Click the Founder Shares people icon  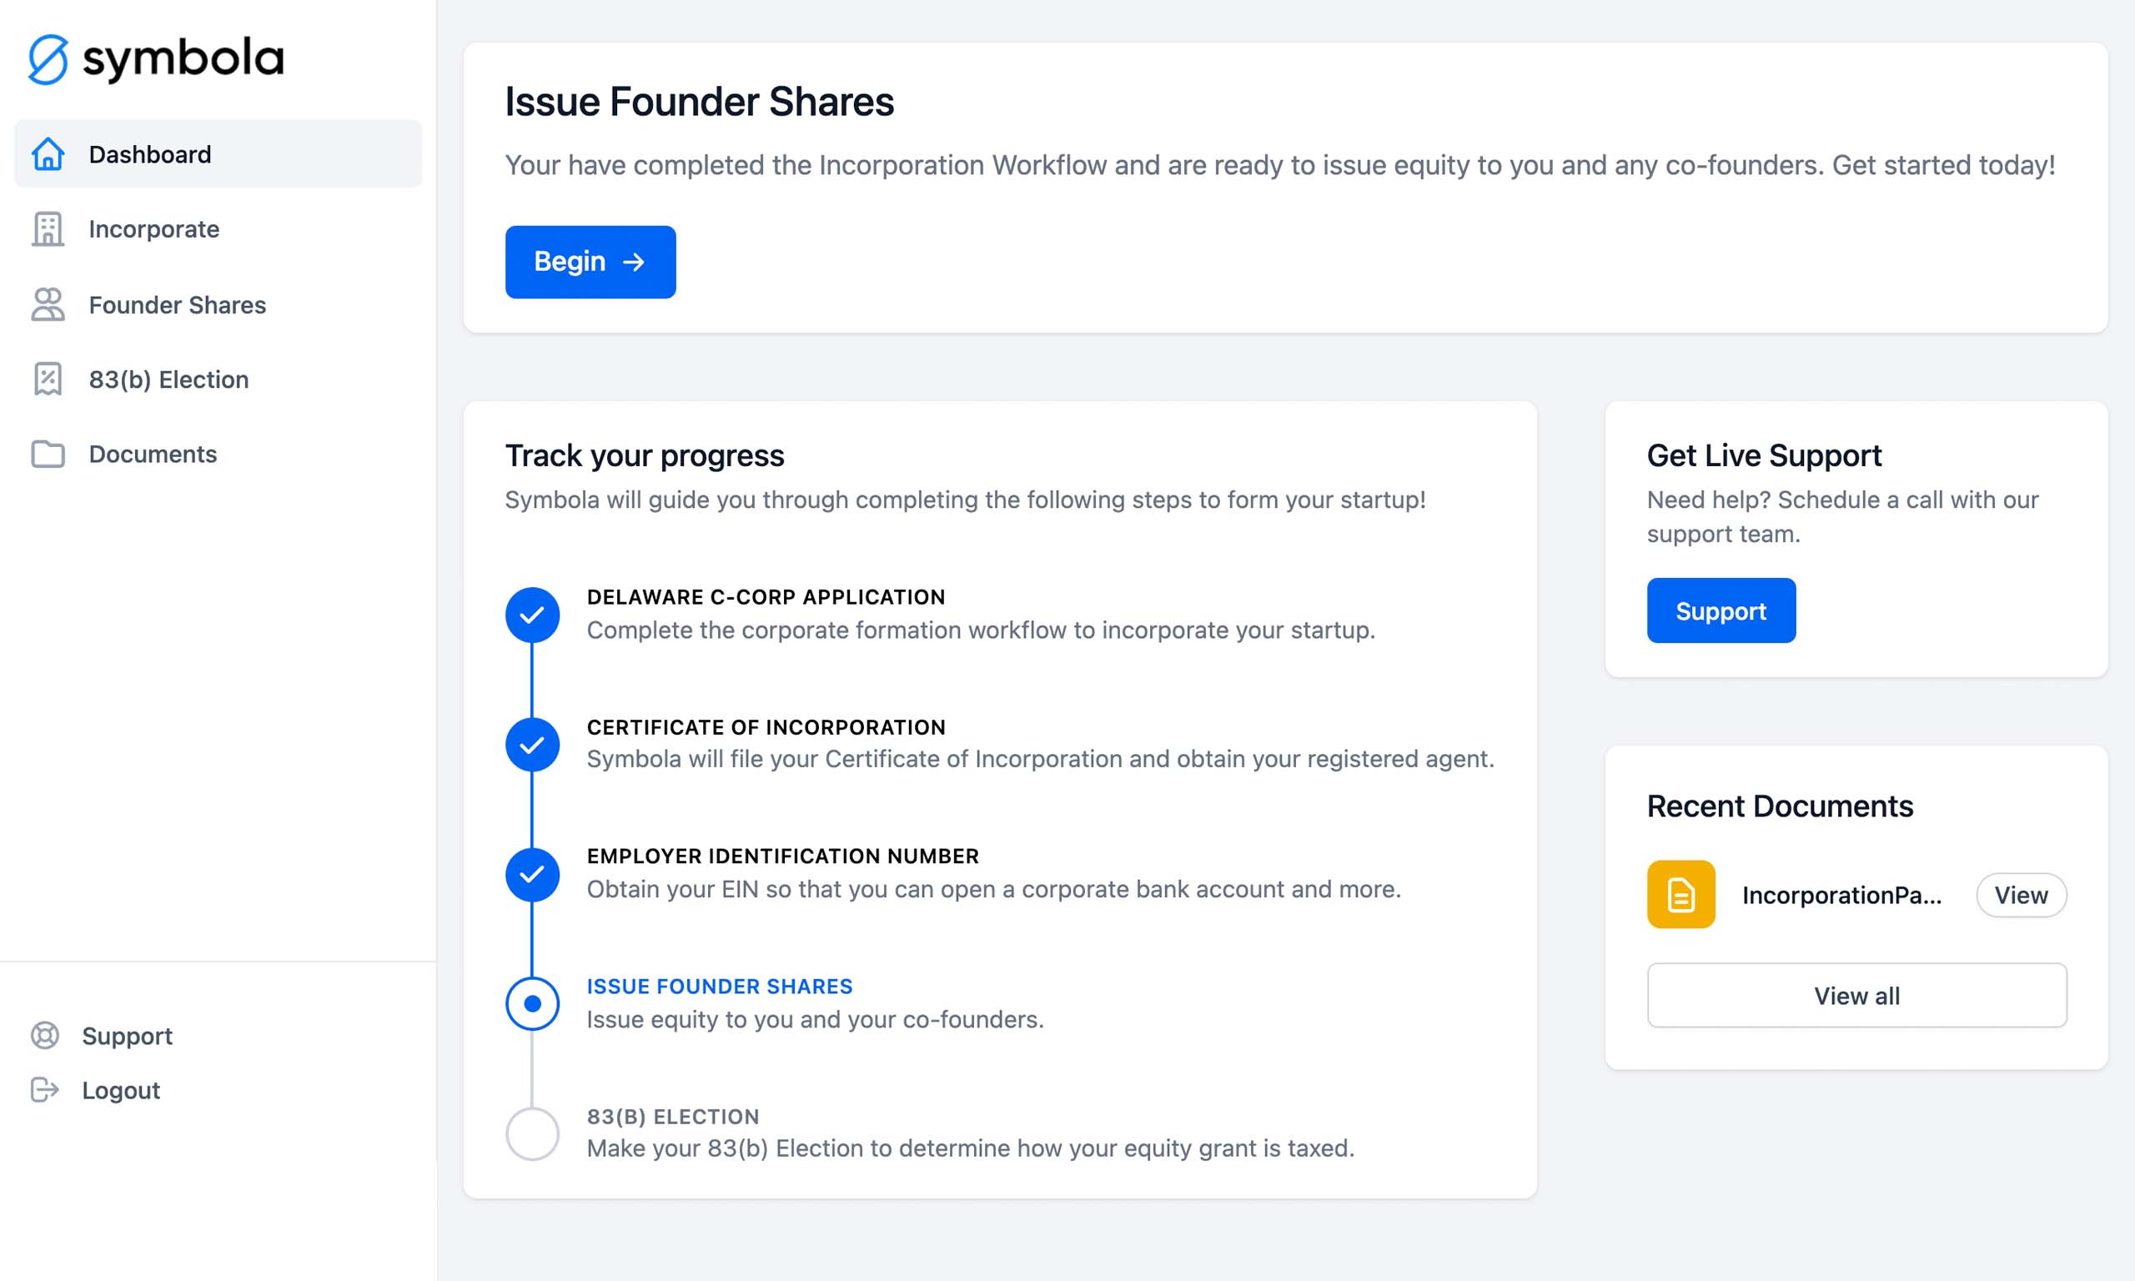point(48,304)
